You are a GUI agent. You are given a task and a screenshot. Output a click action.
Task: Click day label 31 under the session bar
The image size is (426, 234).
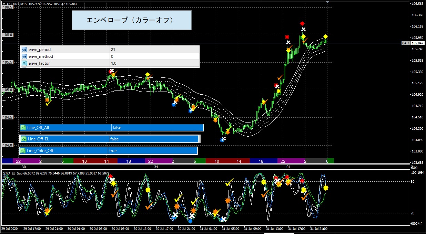click(156, 167)
